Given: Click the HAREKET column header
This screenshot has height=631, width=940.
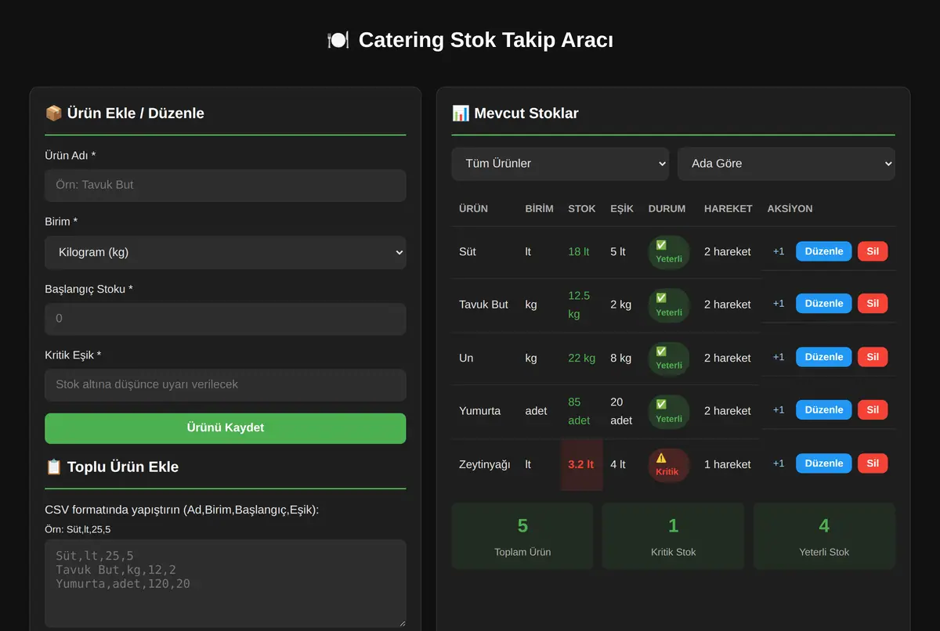Looking at the screenshot, I should point(728,209).
